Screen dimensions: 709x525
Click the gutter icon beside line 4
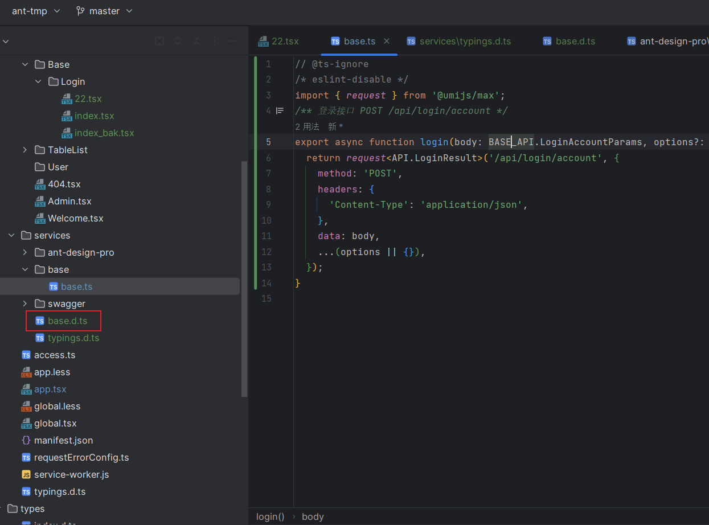pyautogui.click(x=280, y=110)
